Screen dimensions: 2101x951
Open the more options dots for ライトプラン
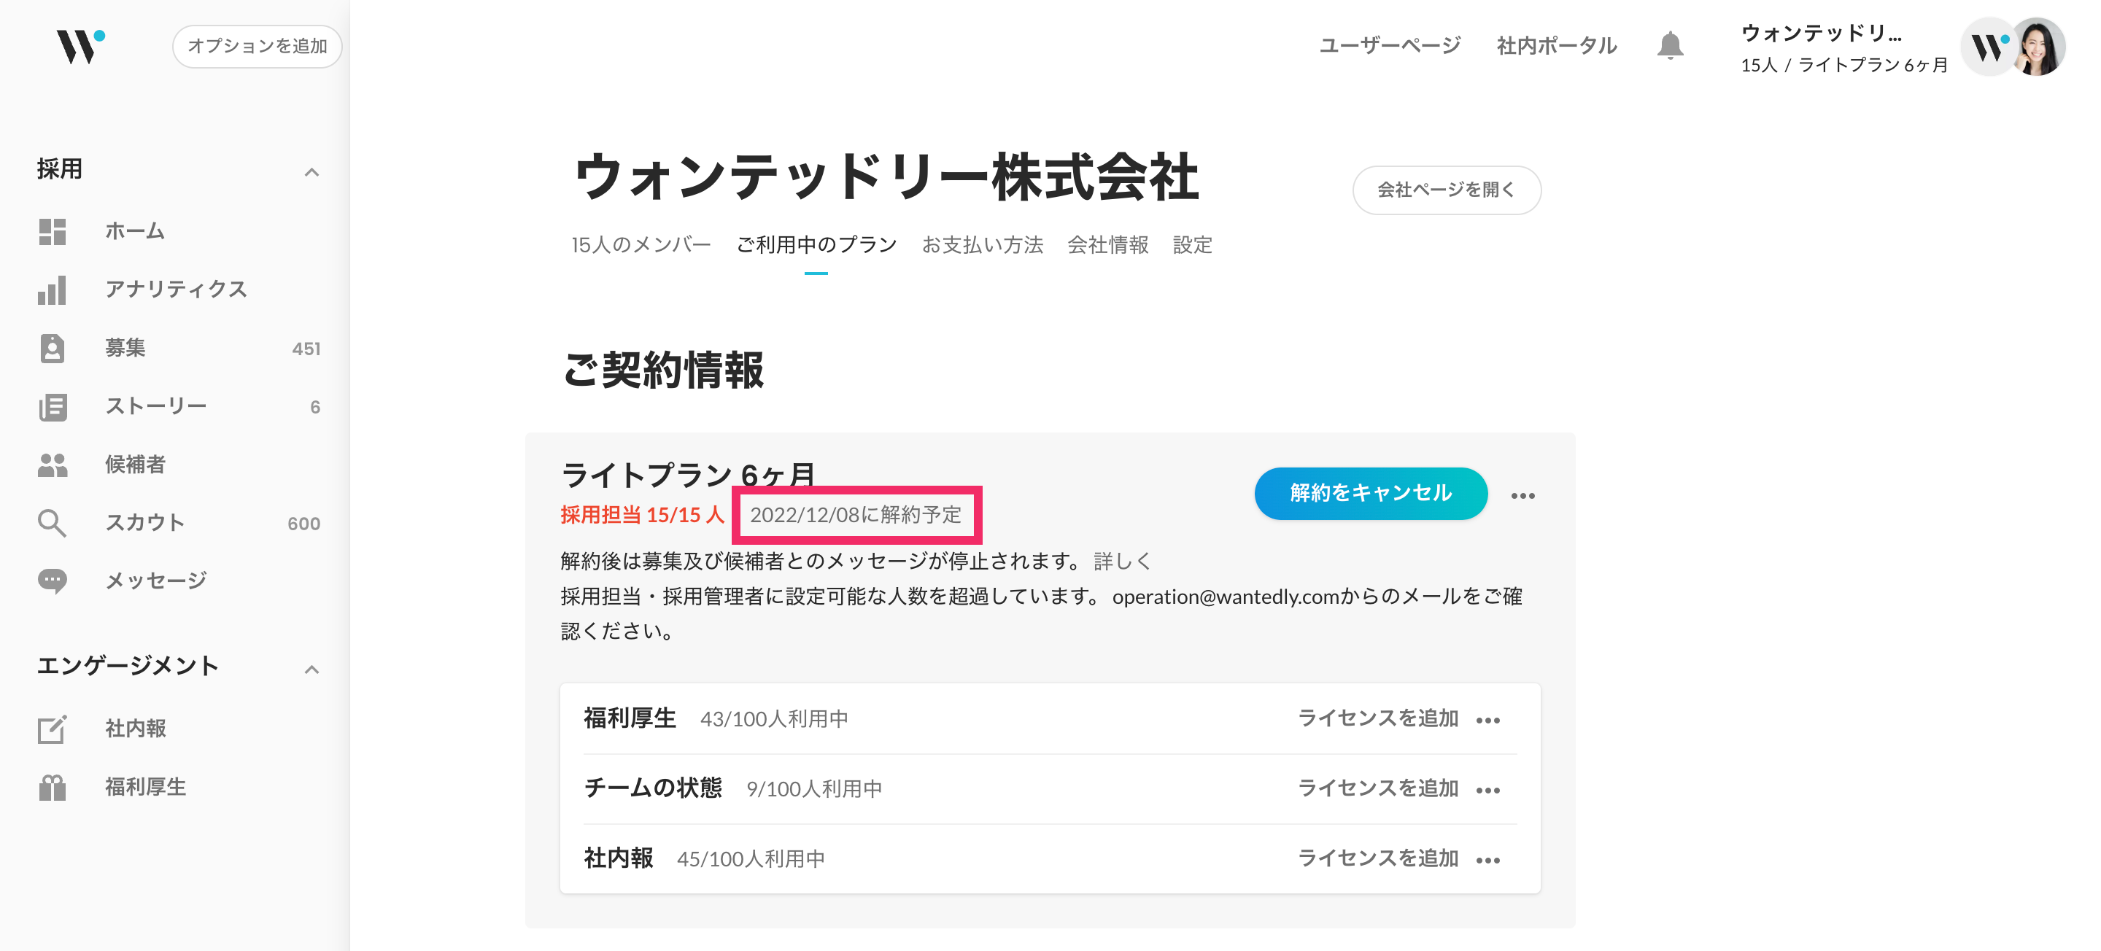tap(1522, 496)
